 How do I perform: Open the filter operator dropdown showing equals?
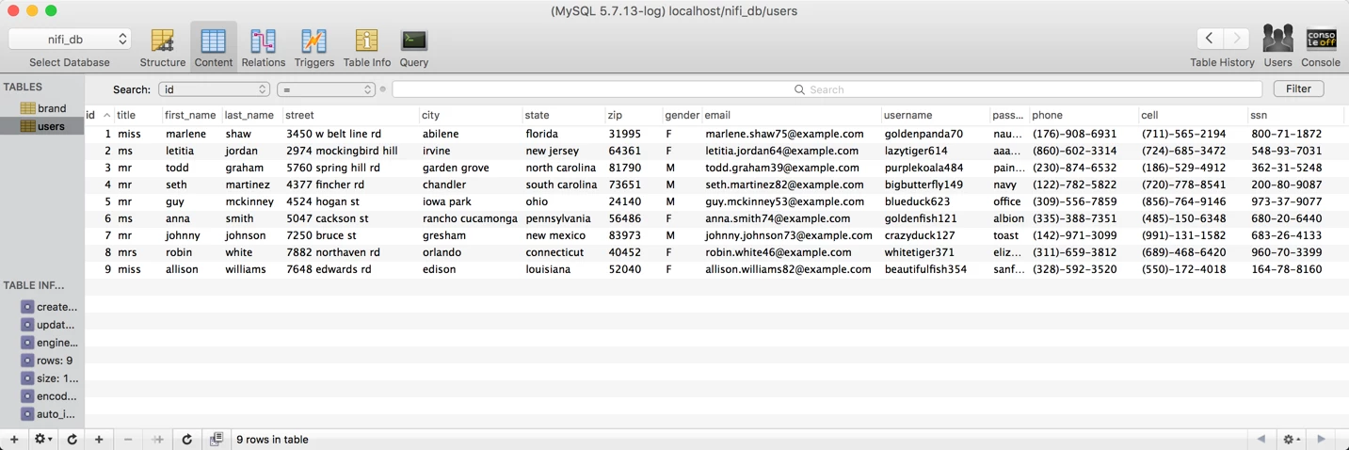pos(326,89)
